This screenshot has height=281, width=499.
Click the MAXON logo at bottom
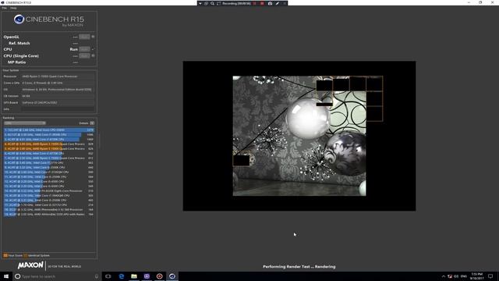pos(30,265)
